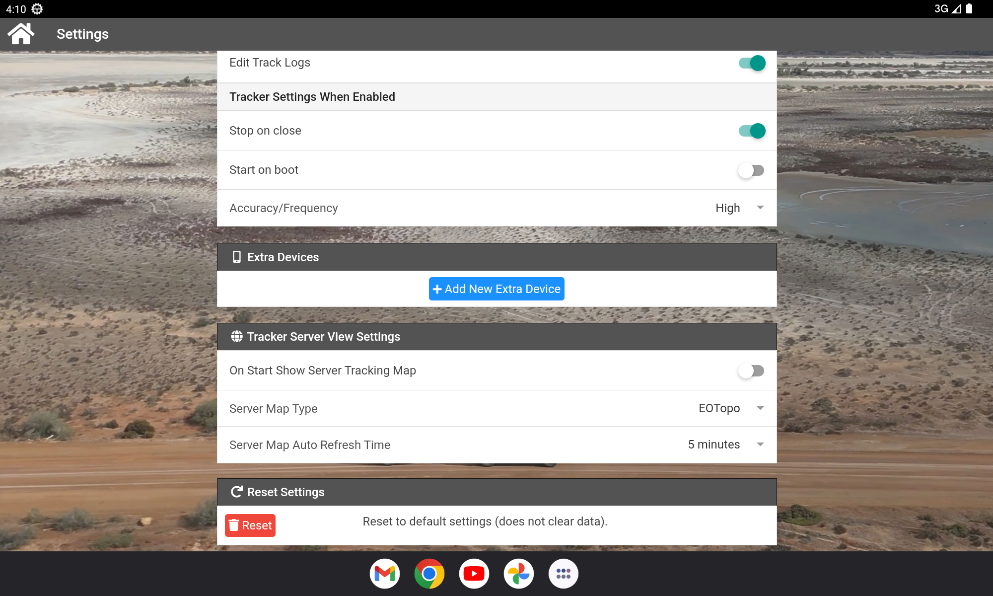Tap the phone icon beside Extra Devices

[237, 257]
